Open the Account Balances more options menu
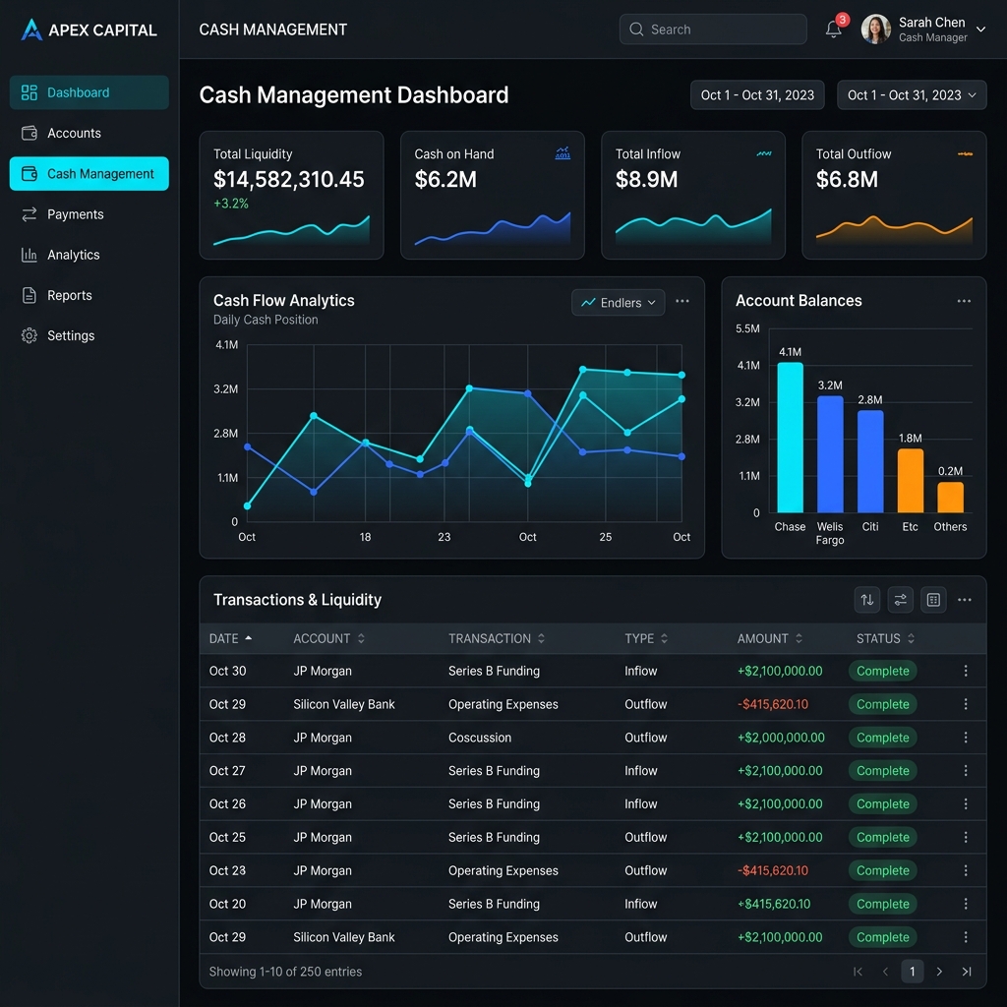Image resolution: width=1007 pixels, height=1007 pixels. pos(964,301)
